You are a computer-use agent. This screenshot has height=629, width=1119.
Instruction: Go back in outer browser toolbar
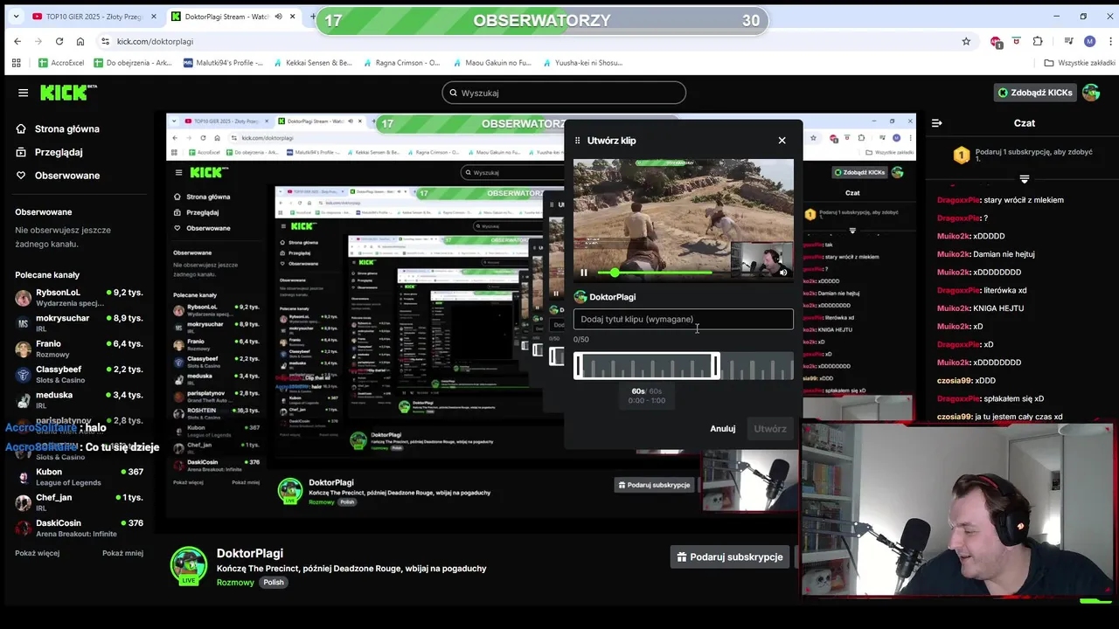[x=17, y=41]
